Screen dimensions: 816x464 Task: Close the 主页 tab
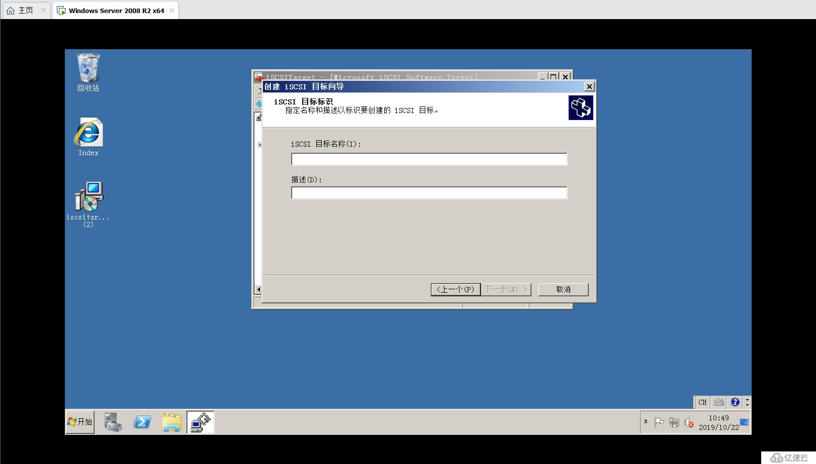click(x=43, y=11)
